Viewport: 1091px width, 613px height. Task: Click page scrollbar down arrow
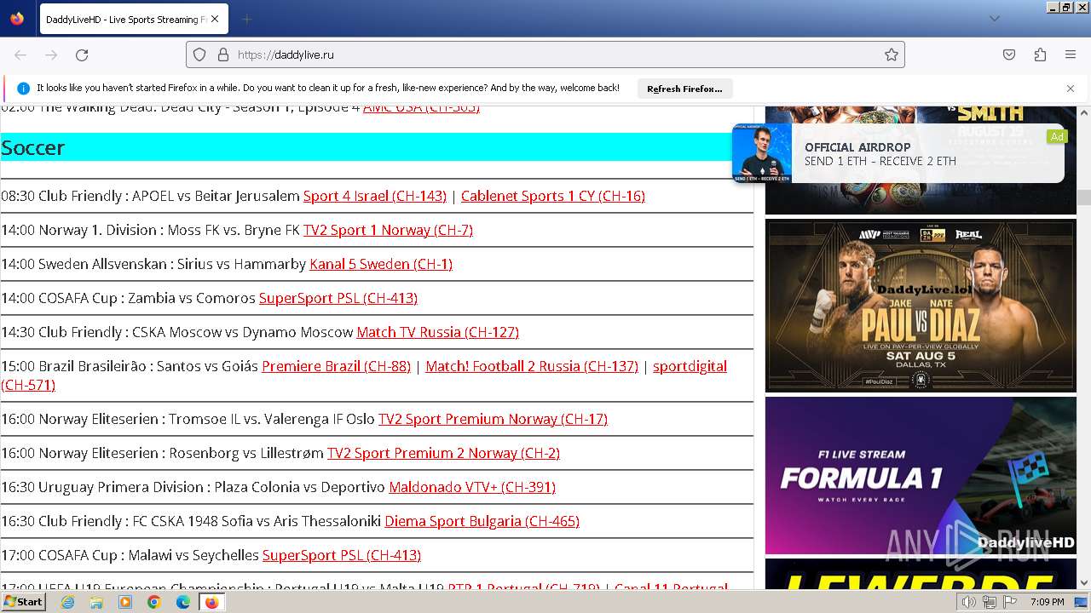pos(1084,582)
